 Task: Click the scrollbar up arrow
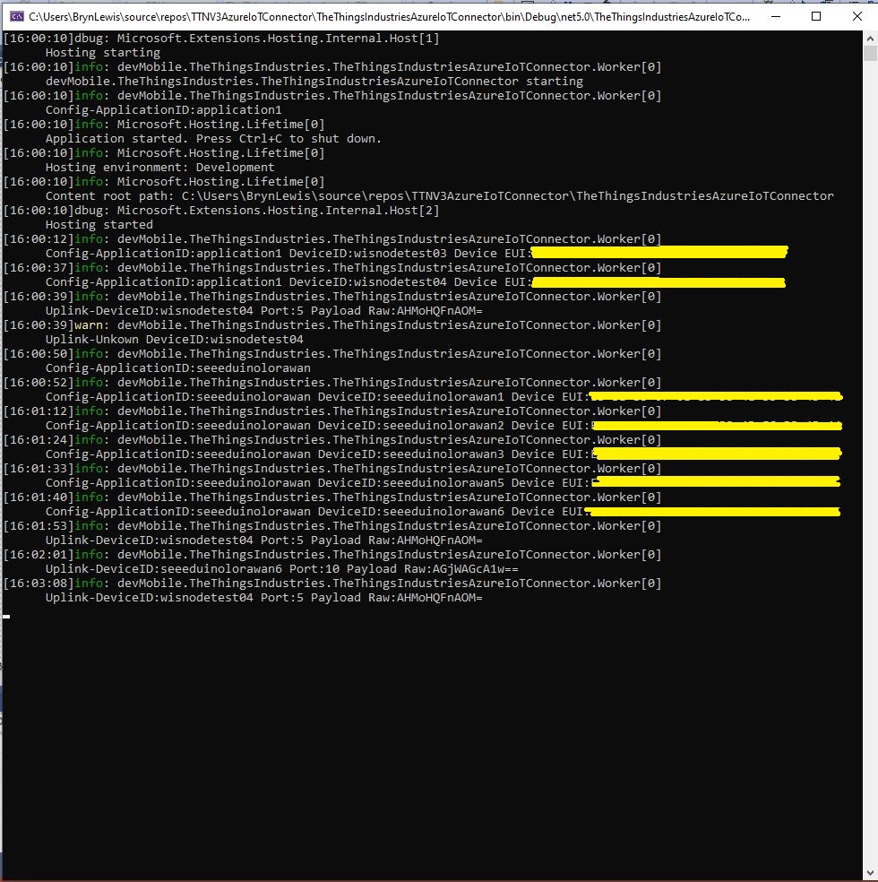click(x=870, y=38)
